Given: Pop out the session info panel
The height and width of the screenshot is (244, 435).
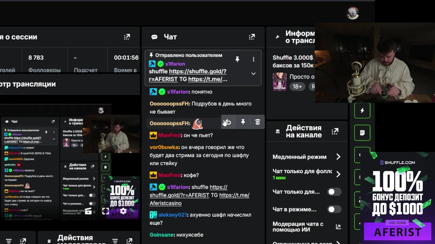Looking at the screenshot, I should pos(127,37).
